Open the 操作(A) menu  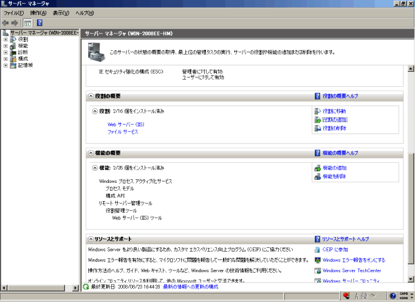(38, 13)
